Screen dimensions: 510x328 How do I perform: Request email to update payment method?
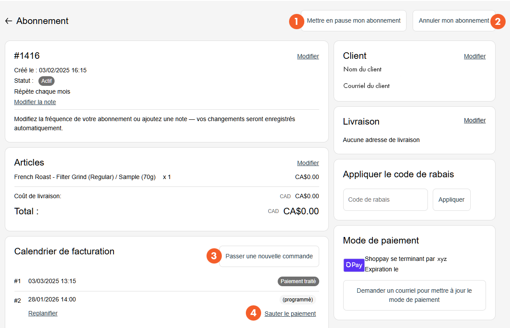[414, 295]
